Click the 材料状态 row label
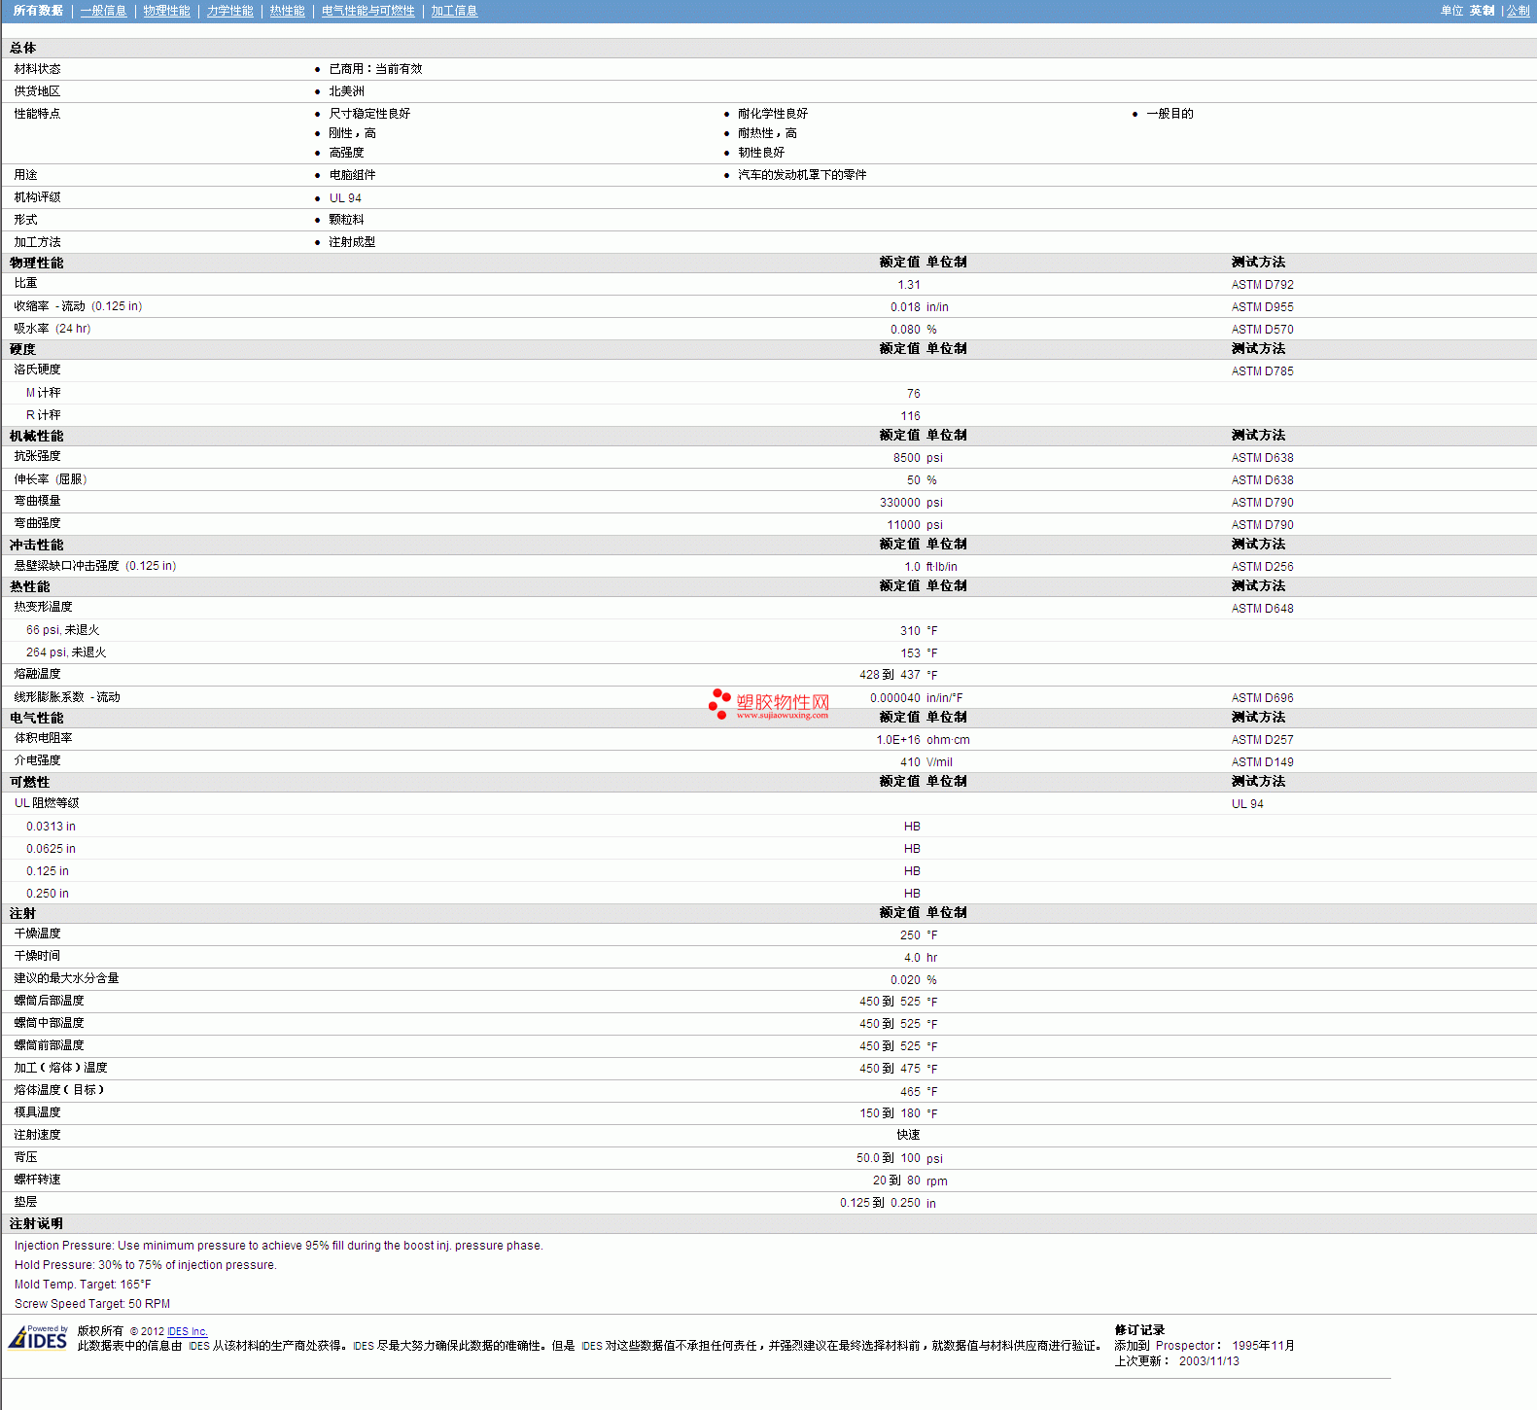 tap(37, 69)
